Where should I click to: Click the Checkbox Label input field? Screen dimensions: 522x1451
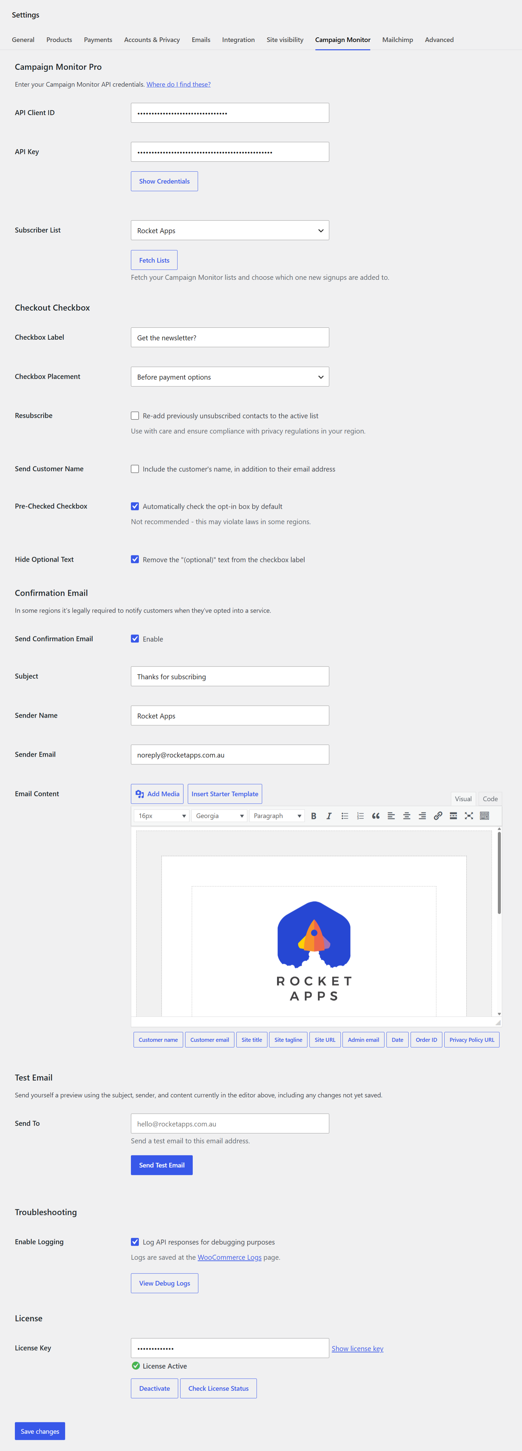(230, 337)
